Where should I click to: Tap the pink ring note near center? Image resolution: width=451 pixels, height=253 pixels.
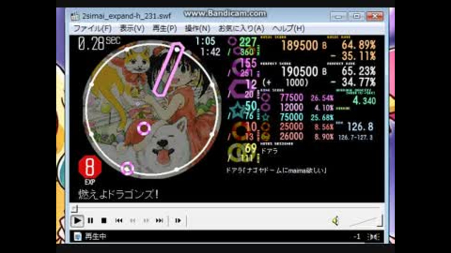pos(144,128)
